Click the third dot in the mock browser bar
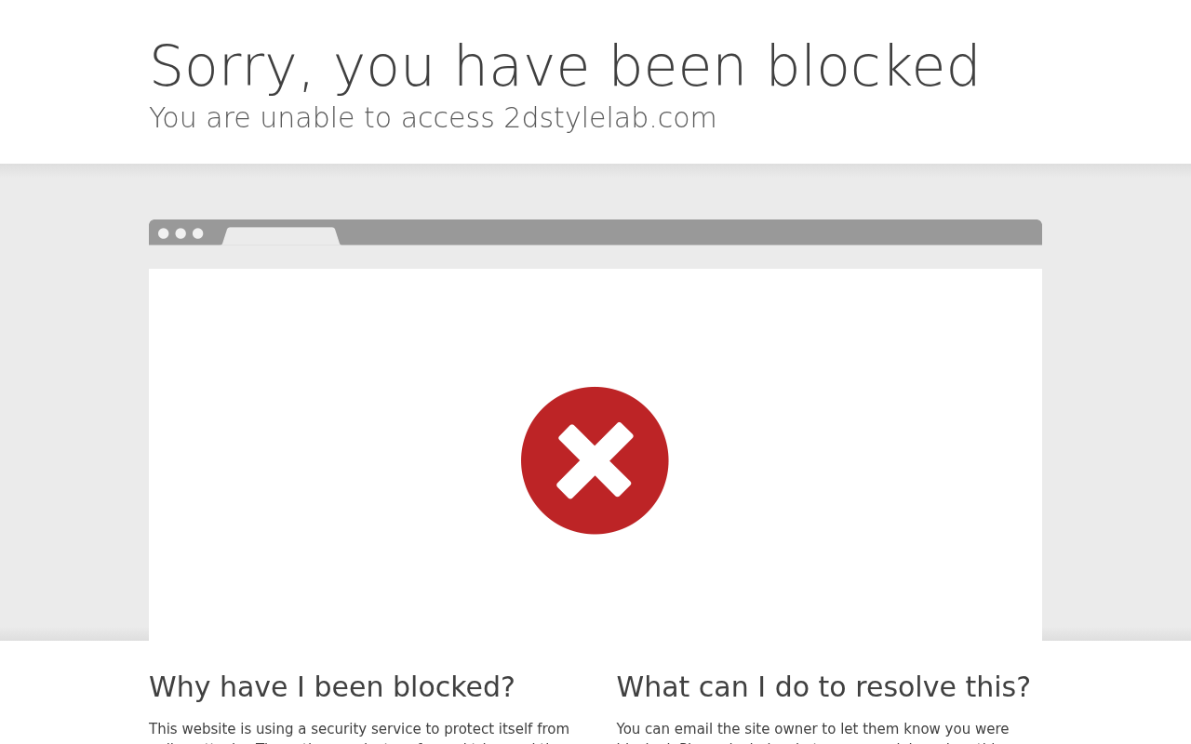Image resolution: width=1191 pixels, height=744 pixels. tap(197, 233)
